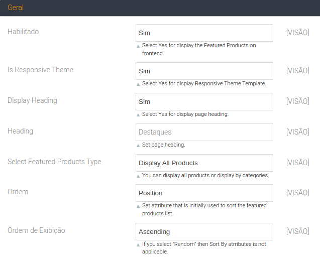The image size is (320, 257).
Task: Click the Select Featured Products Type label
Action: click(x=54, y=162)
